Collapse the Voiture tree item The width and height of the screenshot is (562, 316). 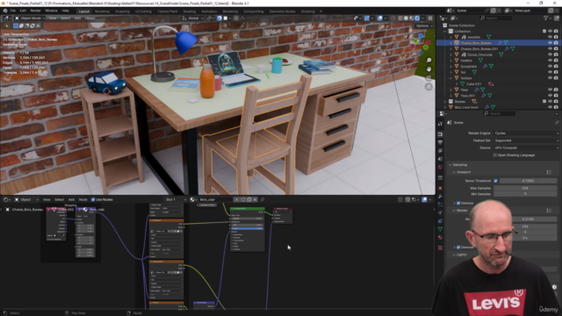coord(450,78)
